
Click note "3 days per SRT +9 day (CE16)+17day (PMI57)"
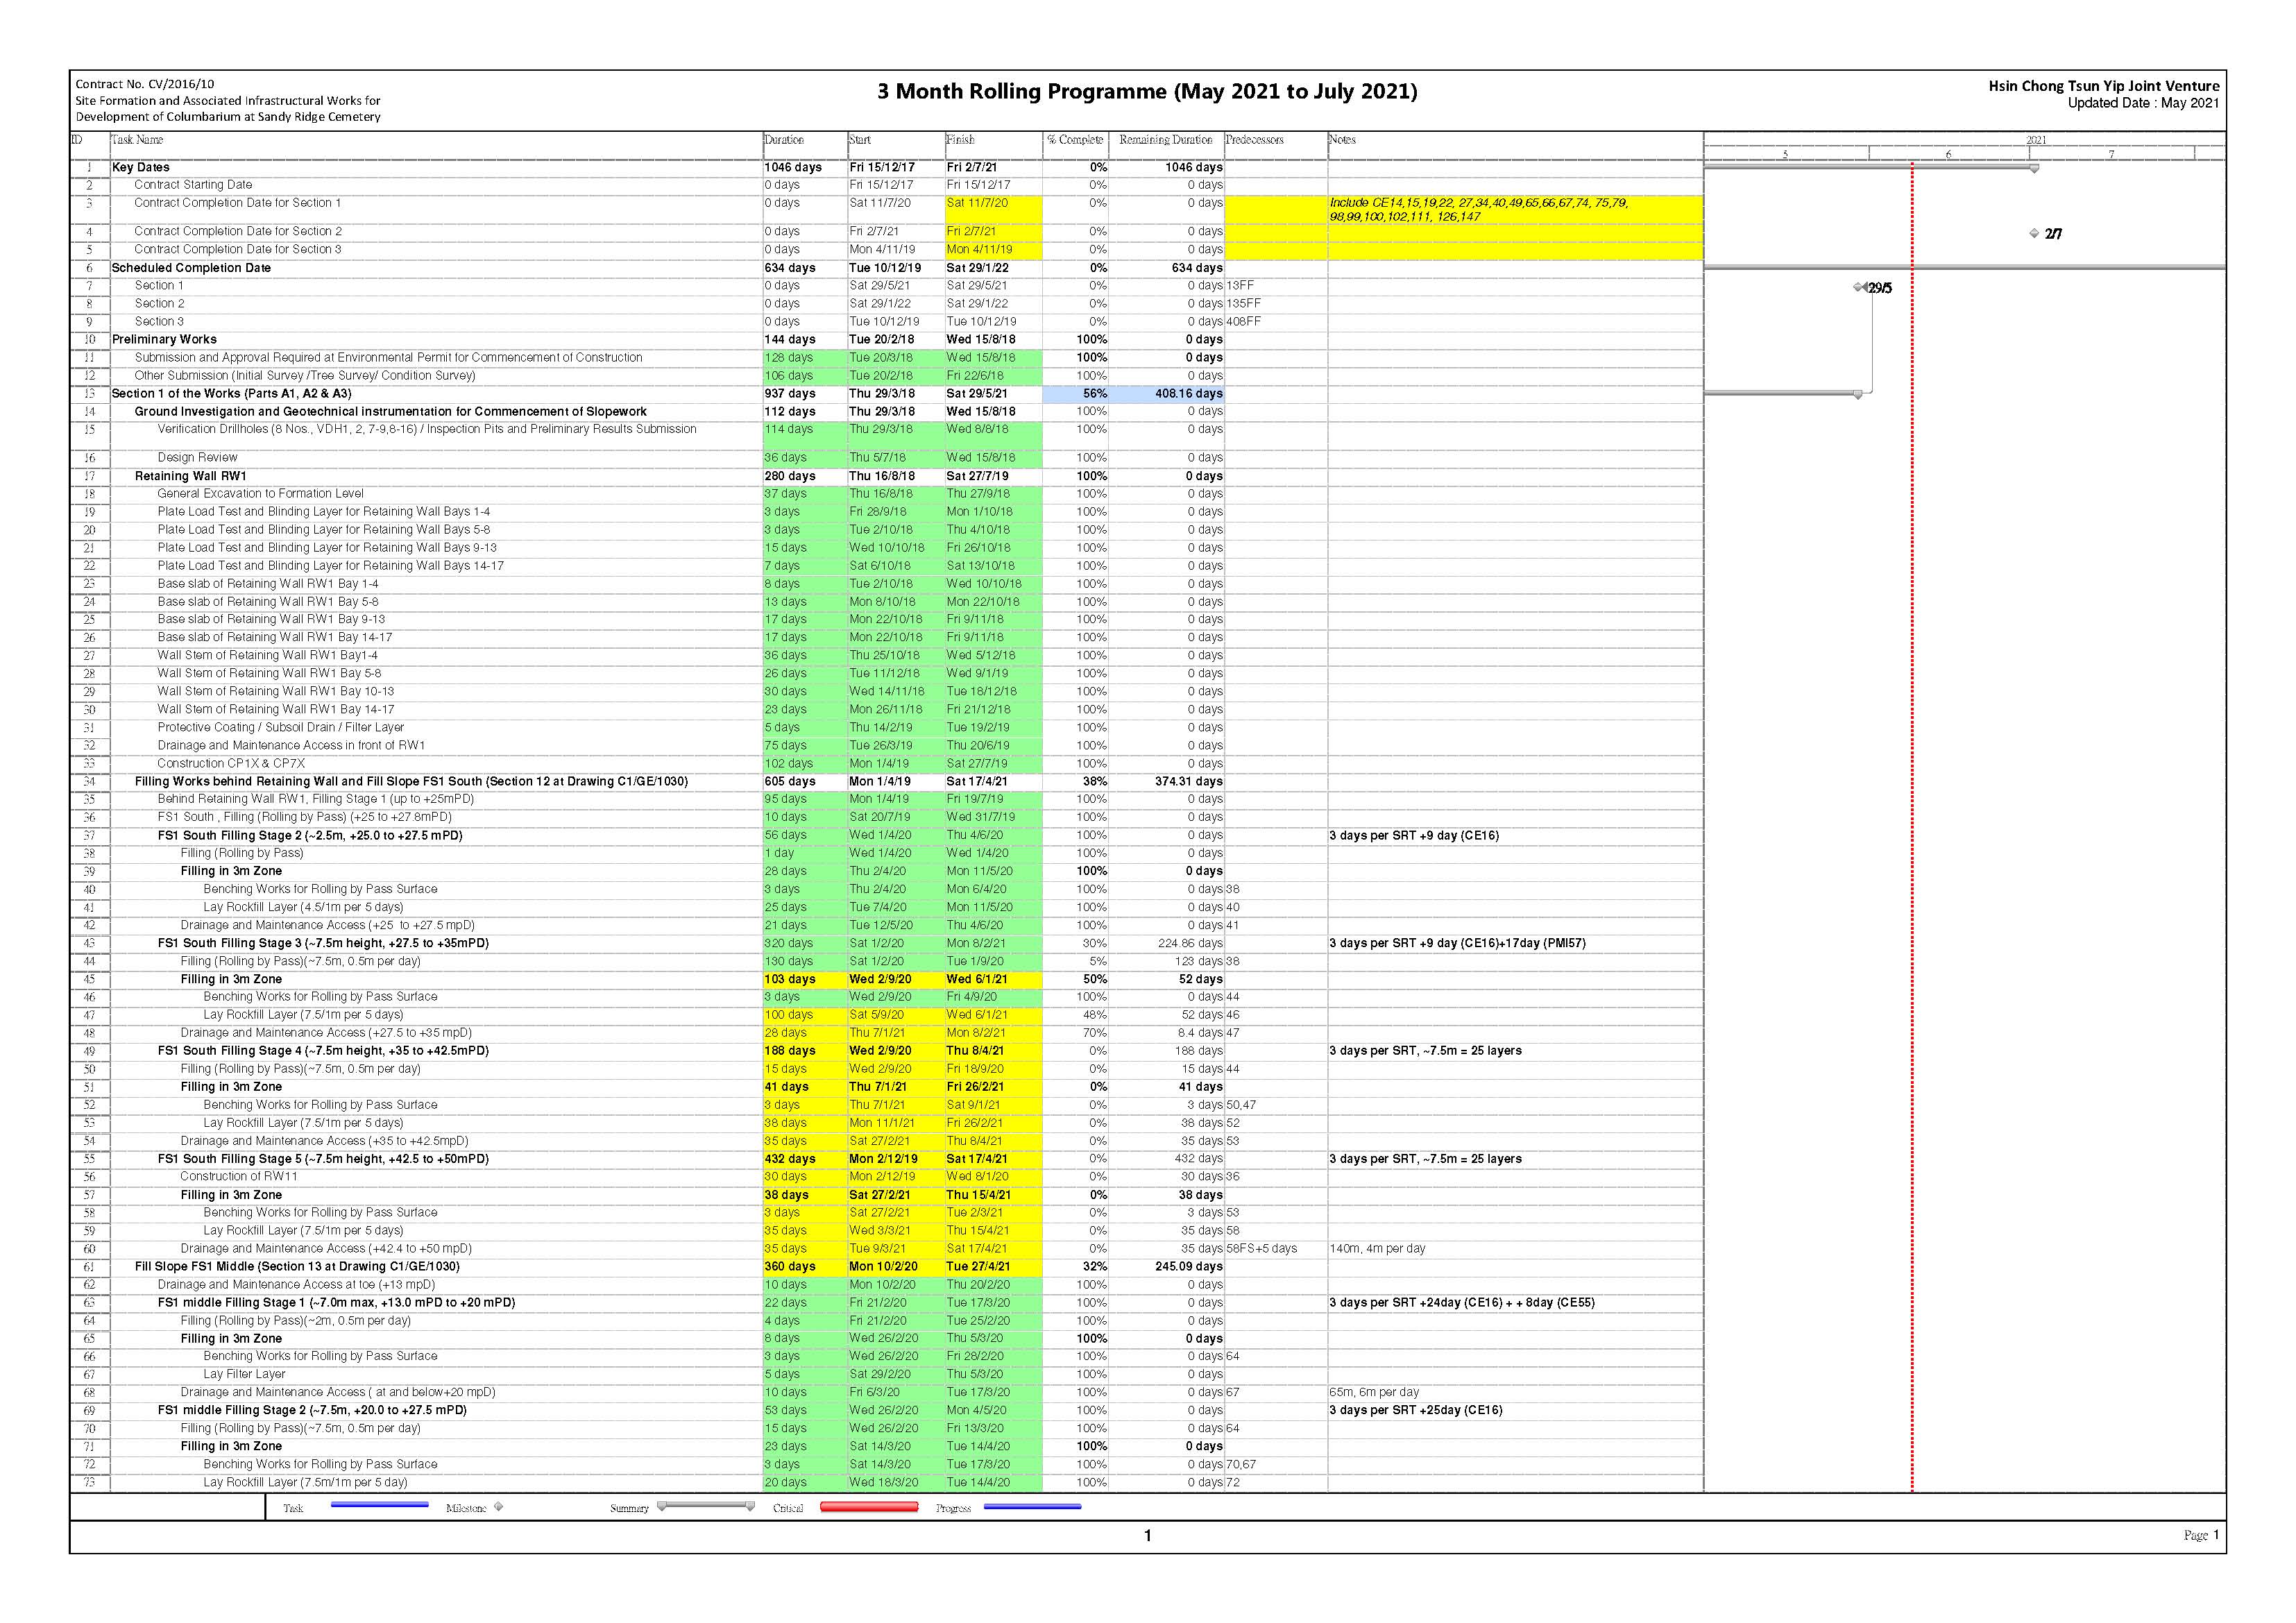1457,943
